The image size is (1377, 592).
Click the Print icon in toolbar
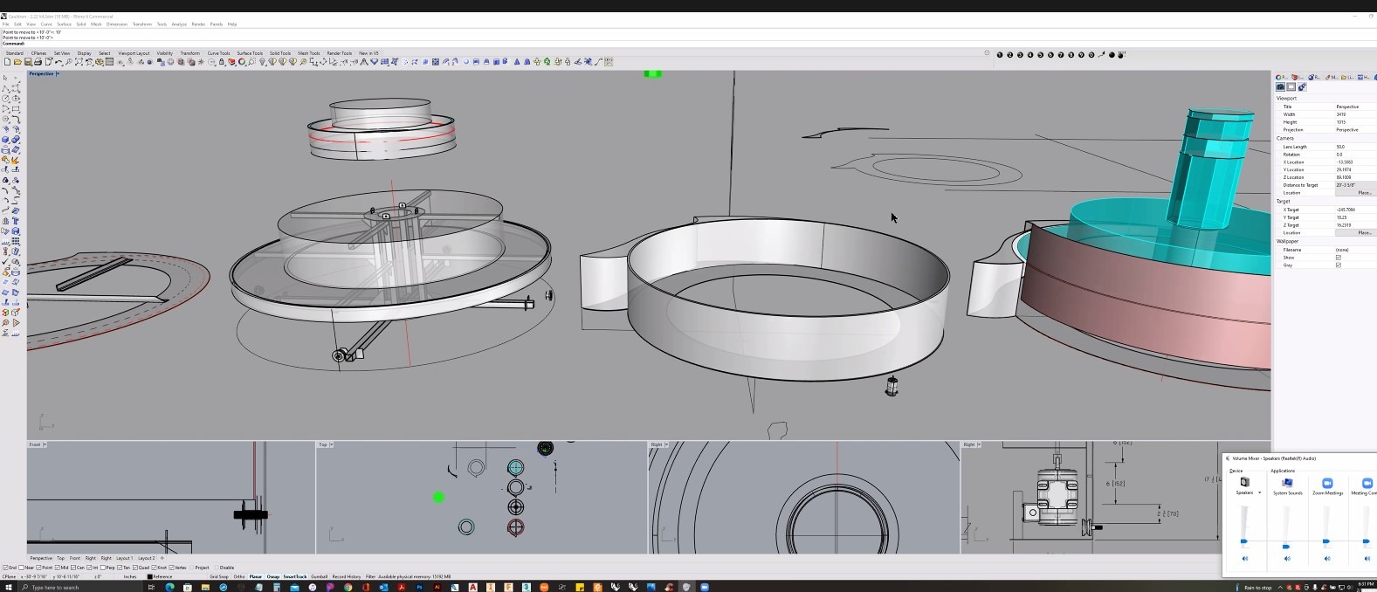pyautogui.click(x=38, y=62)
